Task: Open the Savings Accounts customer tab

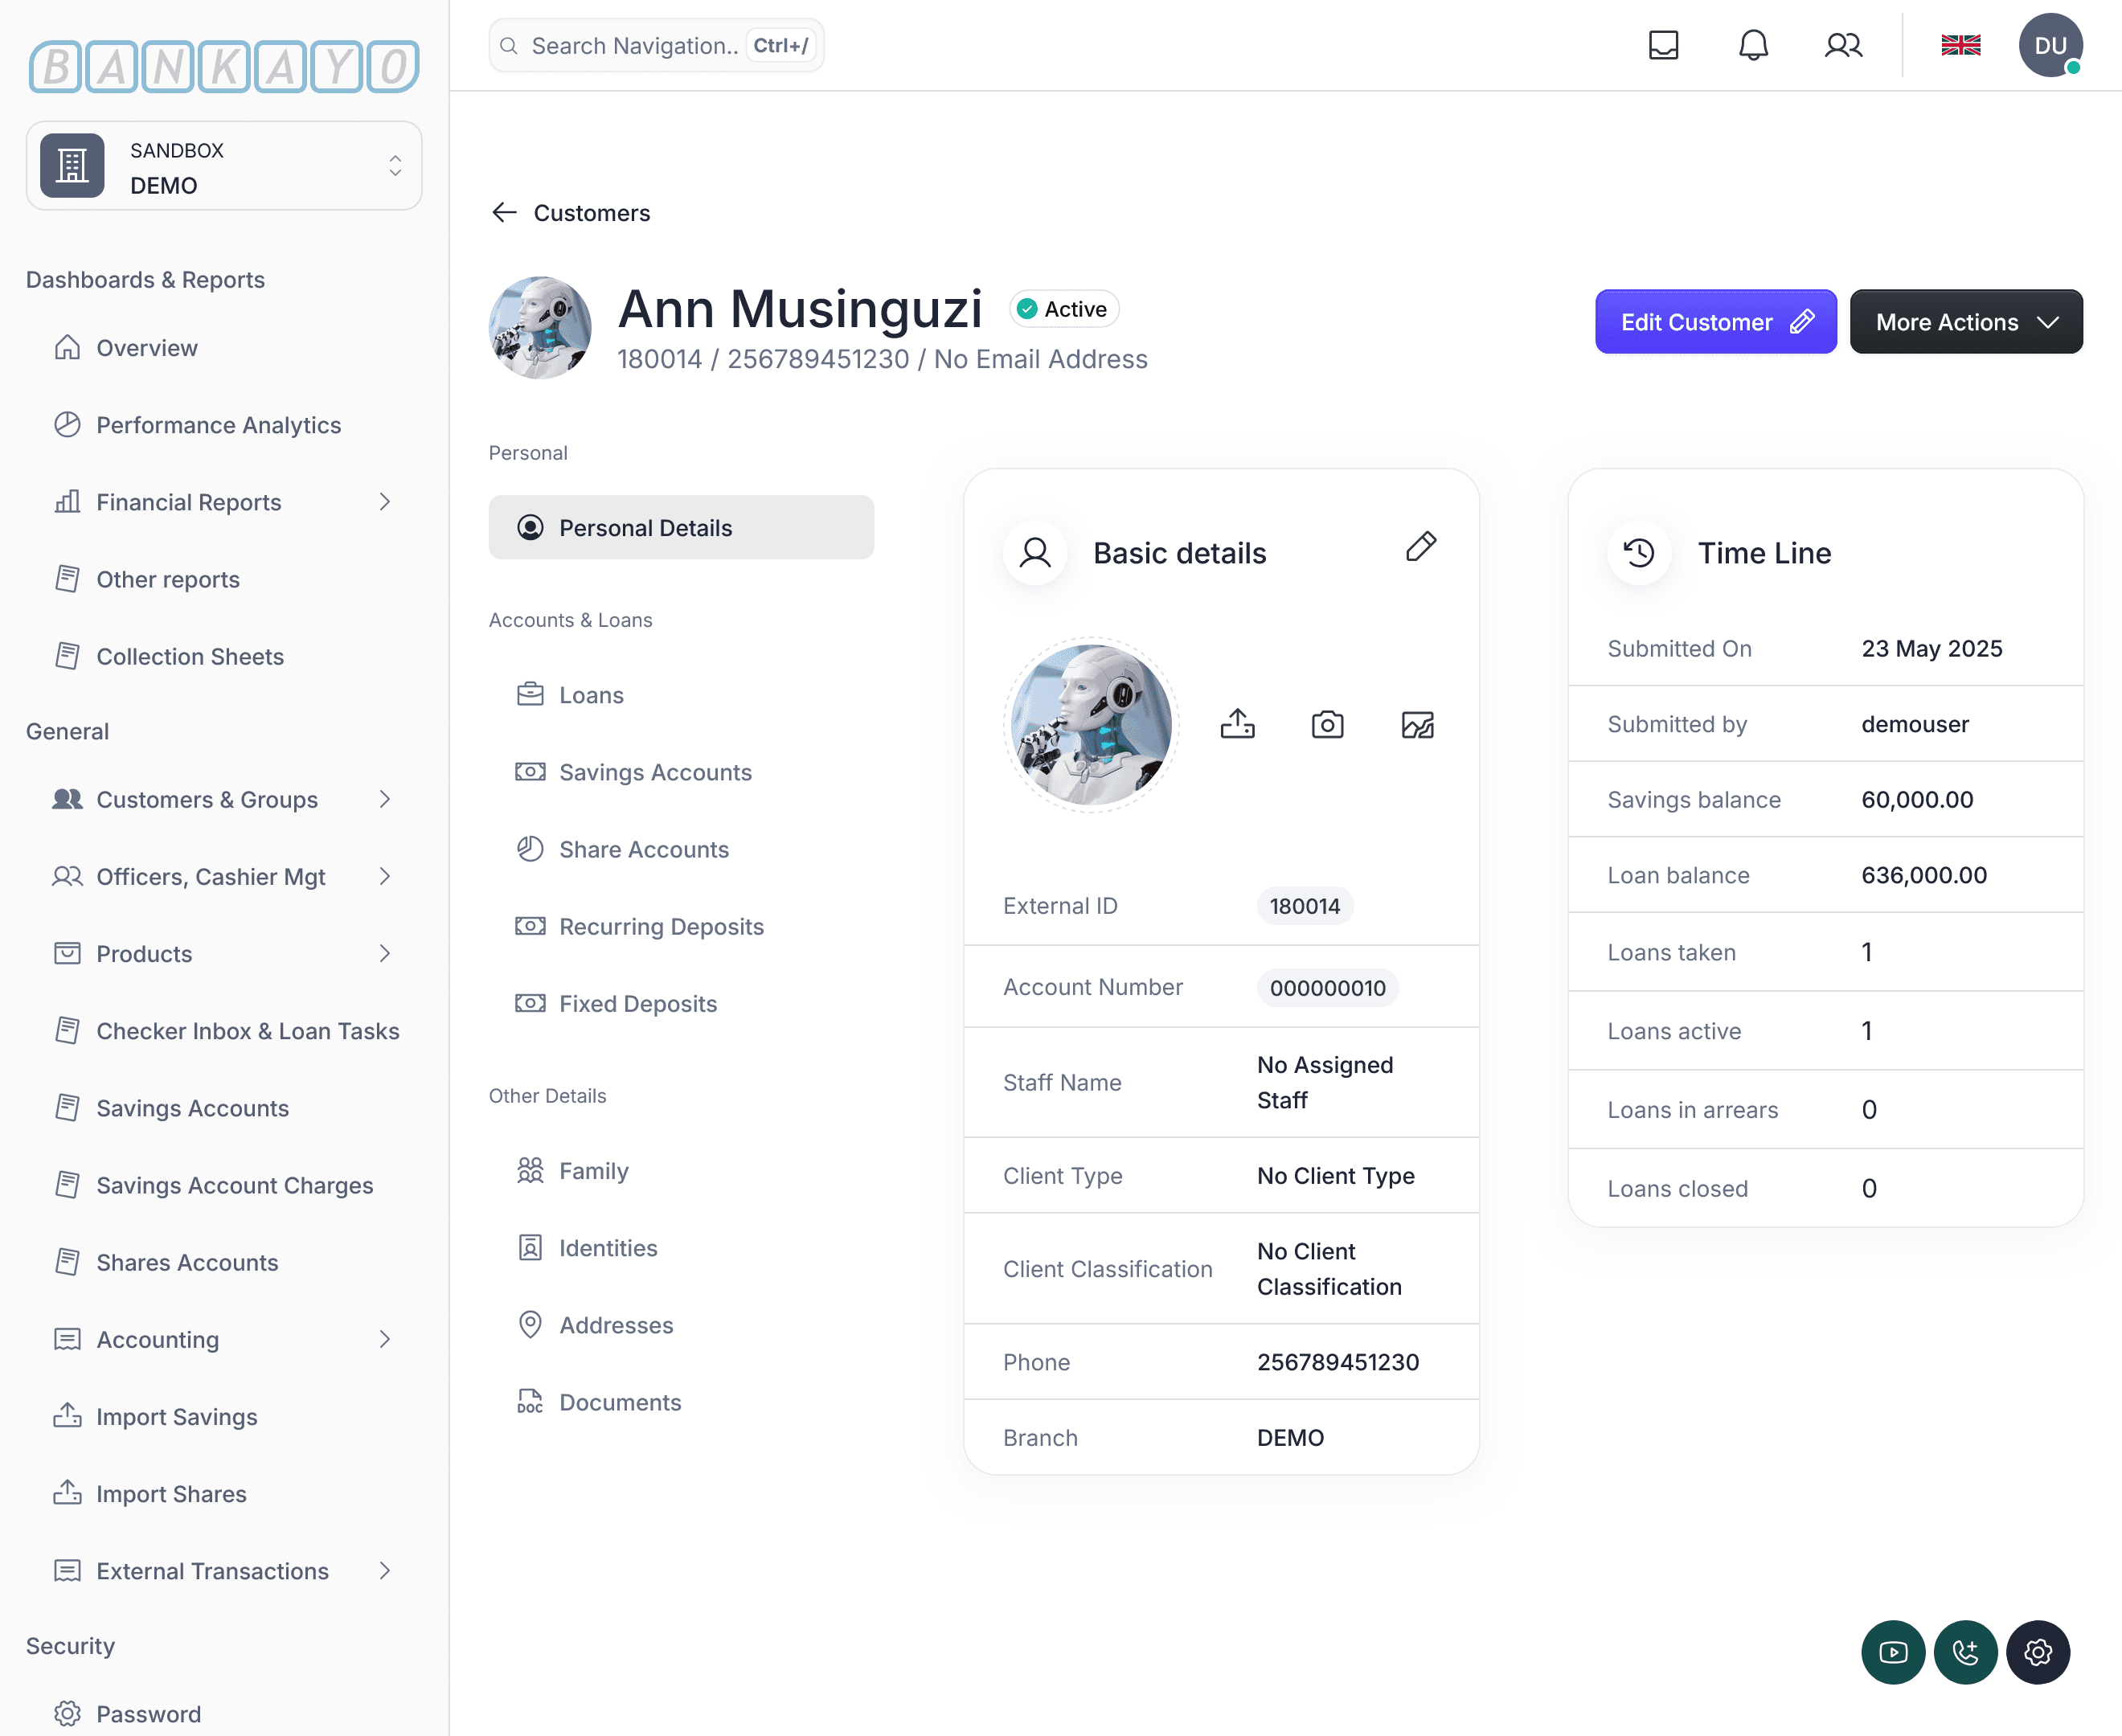Action: click(654, 772)
